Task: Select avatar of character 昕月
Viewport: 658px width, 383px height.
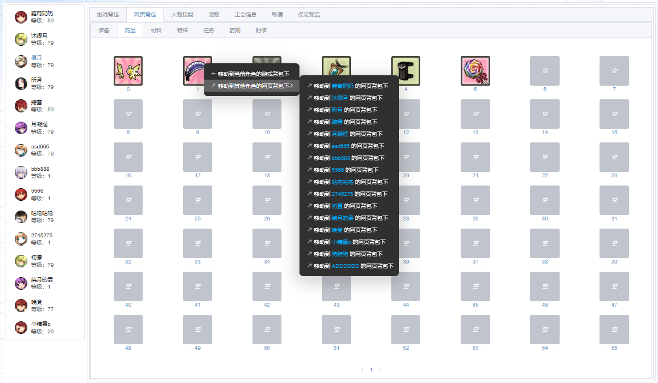Action: pos(21,83)
